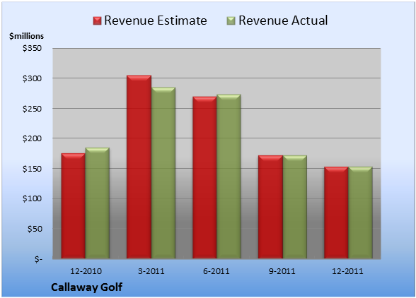416x298 pixels.
Task: Click the $250 axis value
Action: (x=32, y=109)
